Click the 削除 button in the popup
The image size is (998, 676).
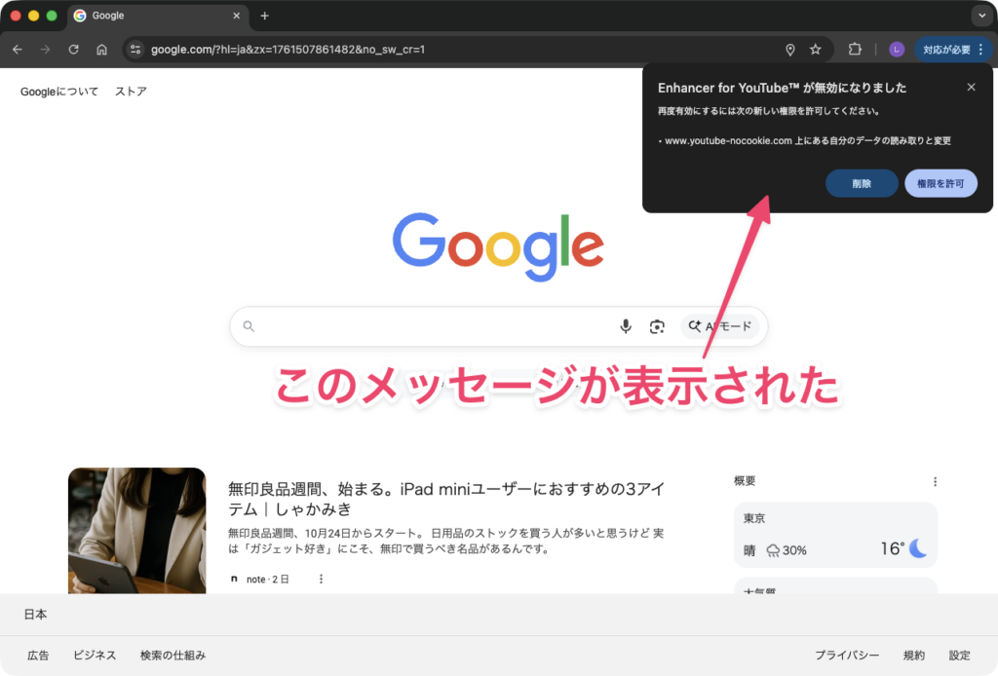click(x=862, y=183)
